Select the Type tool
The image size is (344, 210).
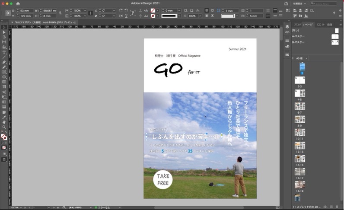4,52
